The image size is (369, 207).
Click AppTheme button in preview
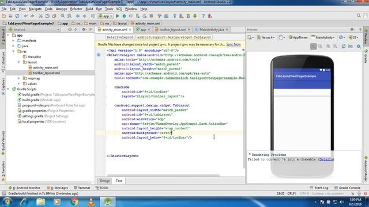click(x=298, y=37)
